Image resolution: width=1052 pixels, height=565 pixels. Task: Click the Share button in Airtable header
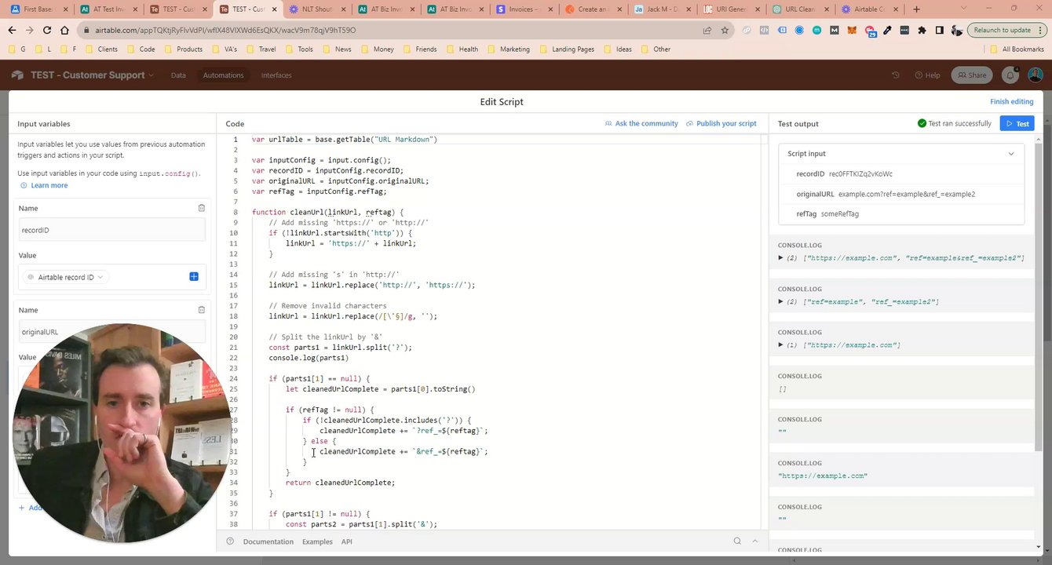coord(971,75)
